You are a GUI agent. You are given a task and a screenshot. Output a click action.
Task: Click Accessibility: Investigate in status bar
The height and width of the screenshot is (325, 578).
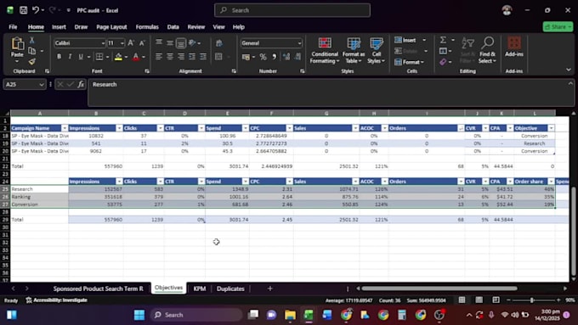click(56, 300)
